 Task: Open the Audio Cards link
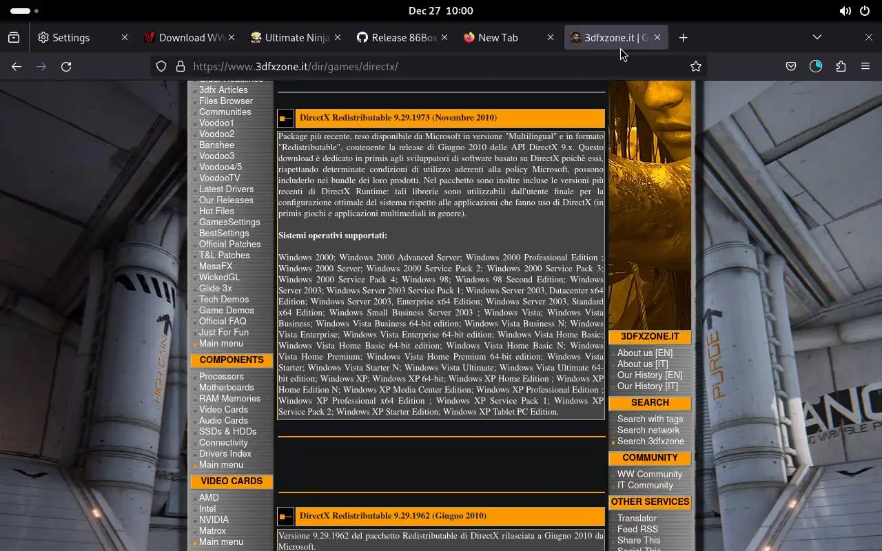223,421
